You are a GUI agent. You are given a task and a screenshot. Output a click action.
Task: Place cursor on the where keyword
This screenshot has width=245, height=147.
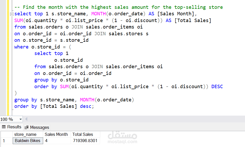21,47
